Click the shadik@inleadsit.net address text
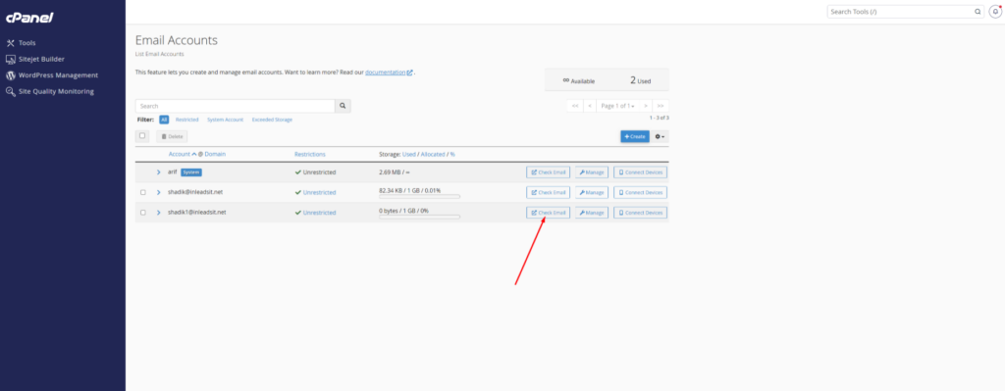 [x=195, y=191]
